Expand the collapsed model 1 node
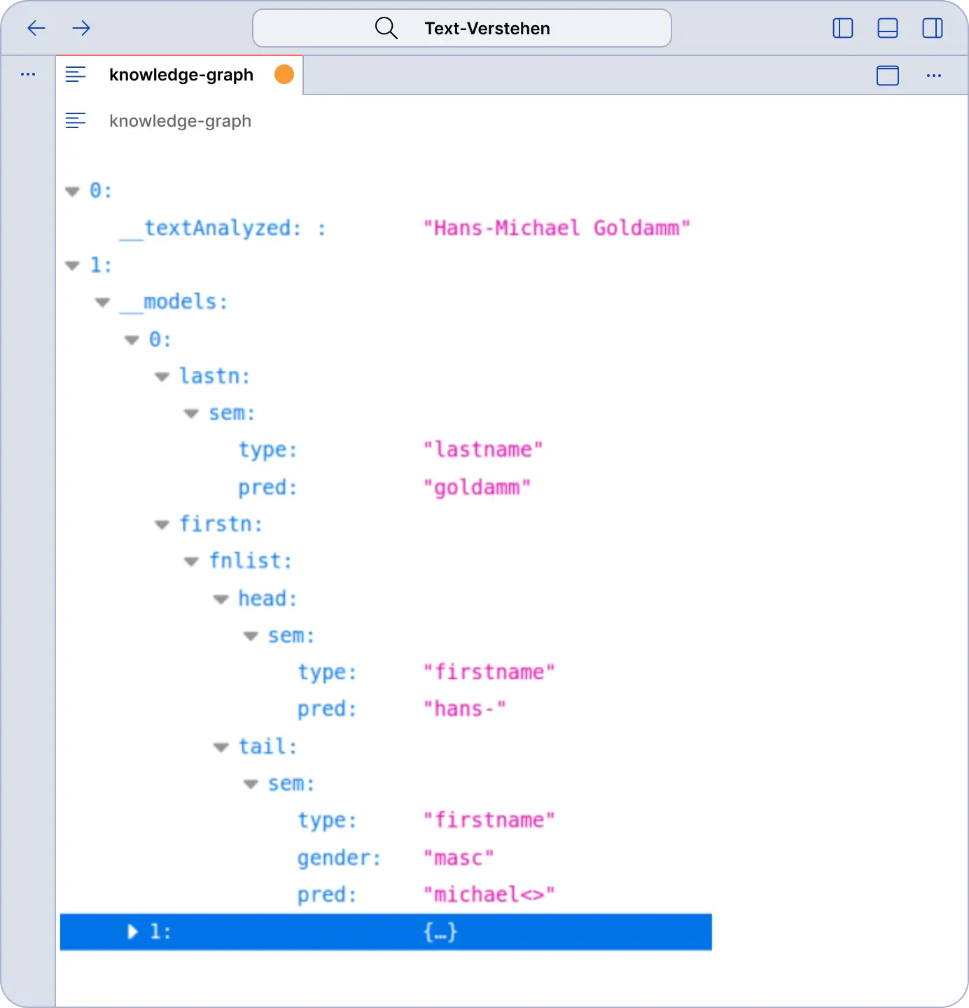This screenshot has width=969, height=1008. (x=132, y=932)
